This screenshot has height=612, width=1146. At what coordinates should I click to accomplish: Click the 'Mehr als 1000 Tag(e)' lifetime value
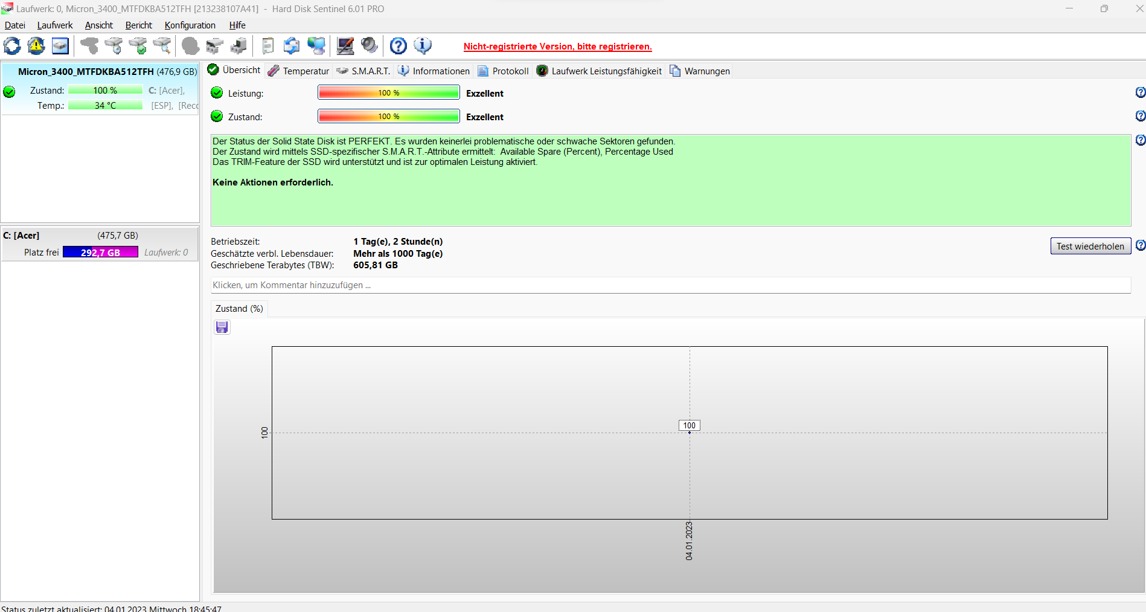[398, 254]
